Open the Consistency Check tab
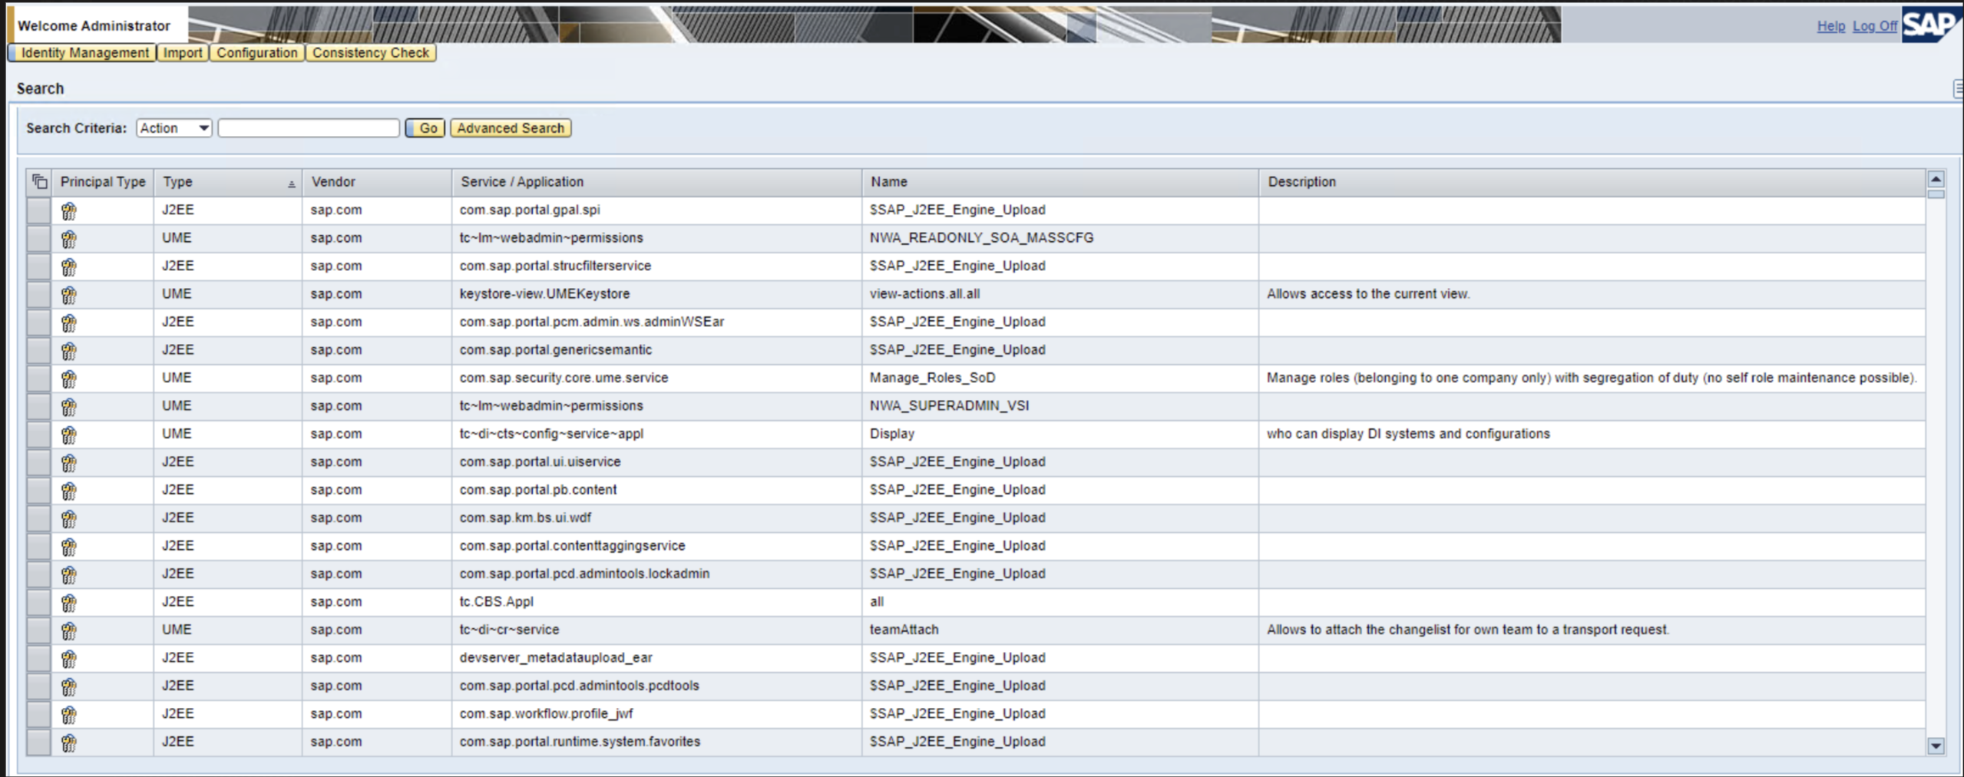The height and width of the screenshot is (777, 1964). click(371, 53)
